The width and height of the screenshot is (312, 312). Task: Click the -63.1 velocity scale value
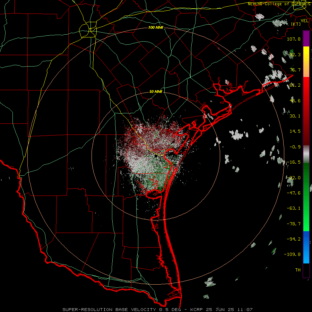(x=294, y=208)
